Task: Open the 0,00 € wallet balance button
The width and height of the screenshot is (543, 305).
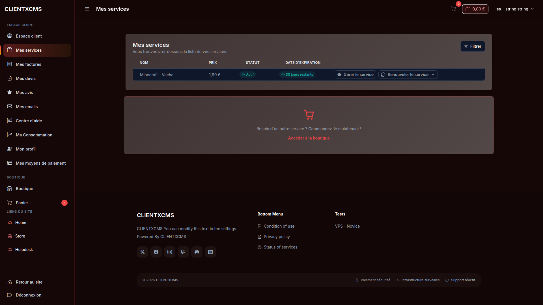Action: [x=475, y=9]
